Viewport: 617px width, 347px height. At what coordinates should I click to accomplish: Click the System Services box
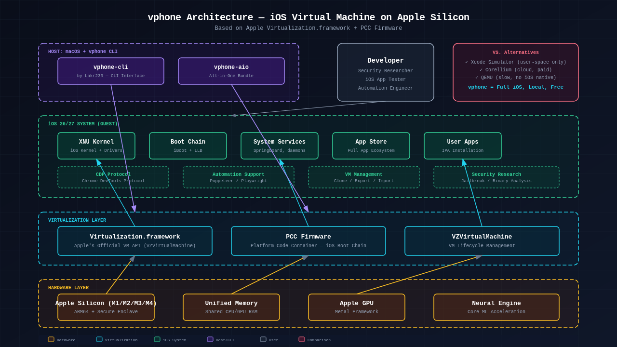click(280, 146)
